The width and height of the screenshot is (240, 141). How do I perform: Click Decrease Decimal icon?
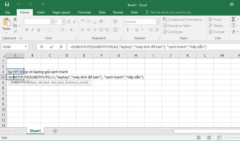[x=157, y=30]
